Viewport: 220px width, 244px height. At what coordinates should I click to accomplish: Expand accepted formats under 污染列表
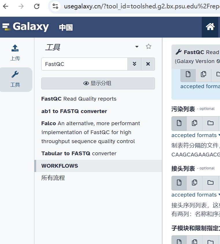click(196, 135)
